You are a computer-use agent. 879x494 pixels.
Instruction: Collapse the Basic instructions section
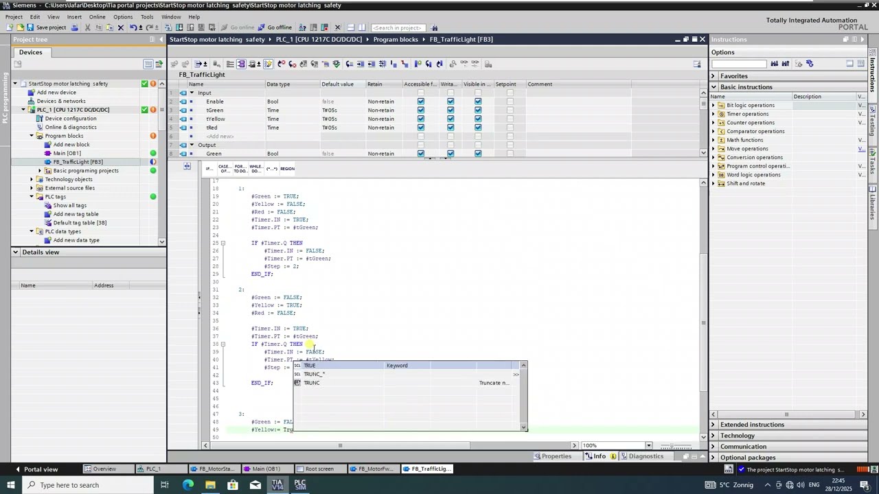click(714, 87)
